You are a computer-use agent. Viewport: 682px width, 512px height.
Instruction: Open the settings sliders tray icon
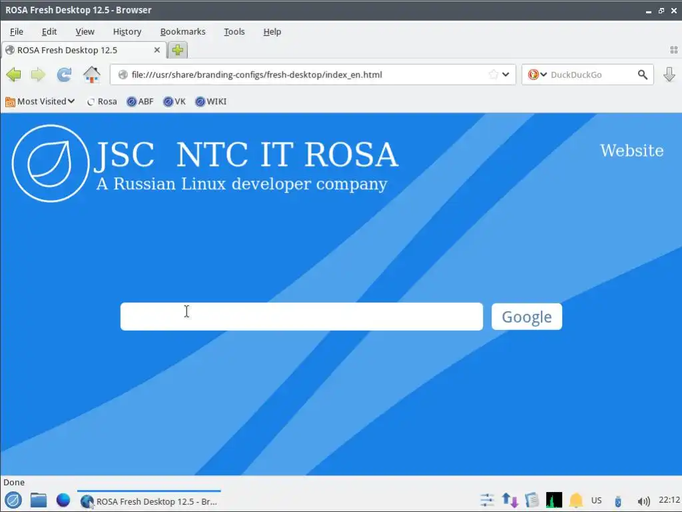pos(487,500)
